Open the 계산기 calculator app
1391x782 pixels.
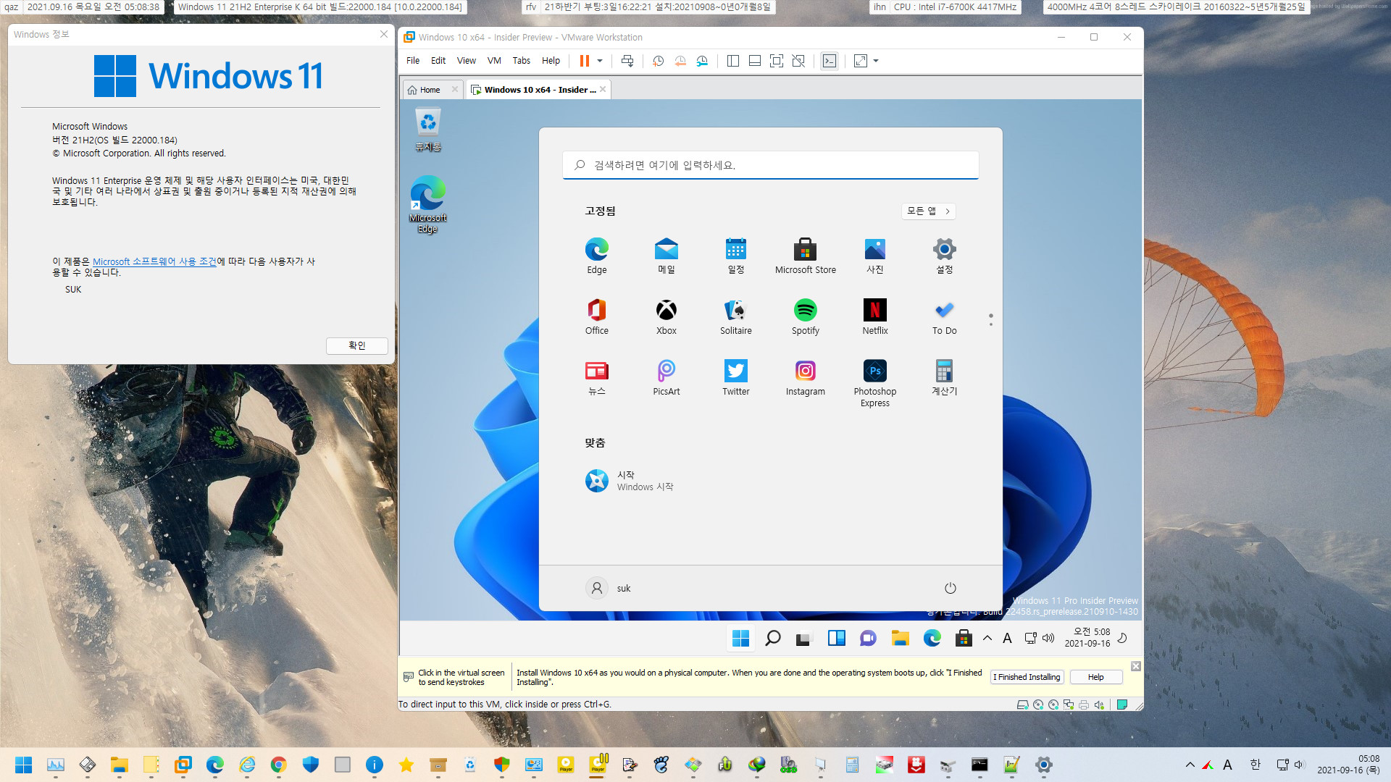[945, 377]
